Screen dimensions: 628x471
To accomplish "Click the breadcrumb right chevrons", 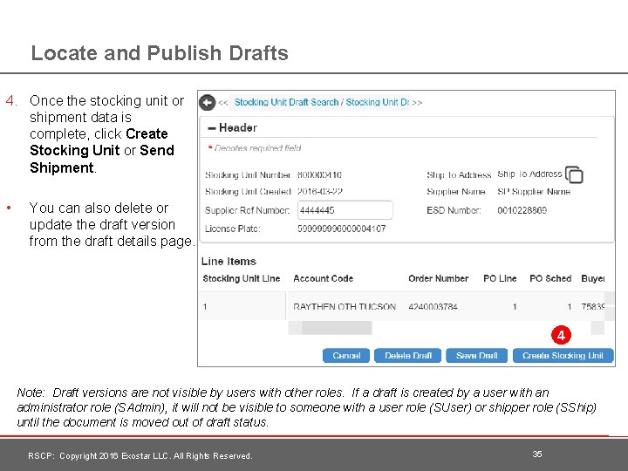I will click(417, 103).
